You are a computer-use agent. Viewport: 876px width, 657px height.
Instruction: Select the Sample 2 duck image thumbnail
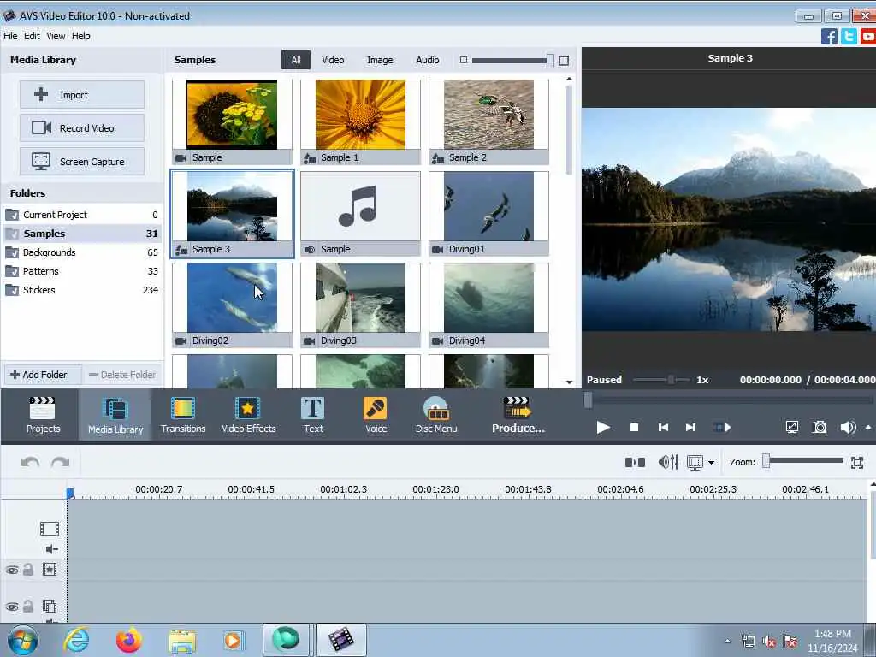[488, 121]
